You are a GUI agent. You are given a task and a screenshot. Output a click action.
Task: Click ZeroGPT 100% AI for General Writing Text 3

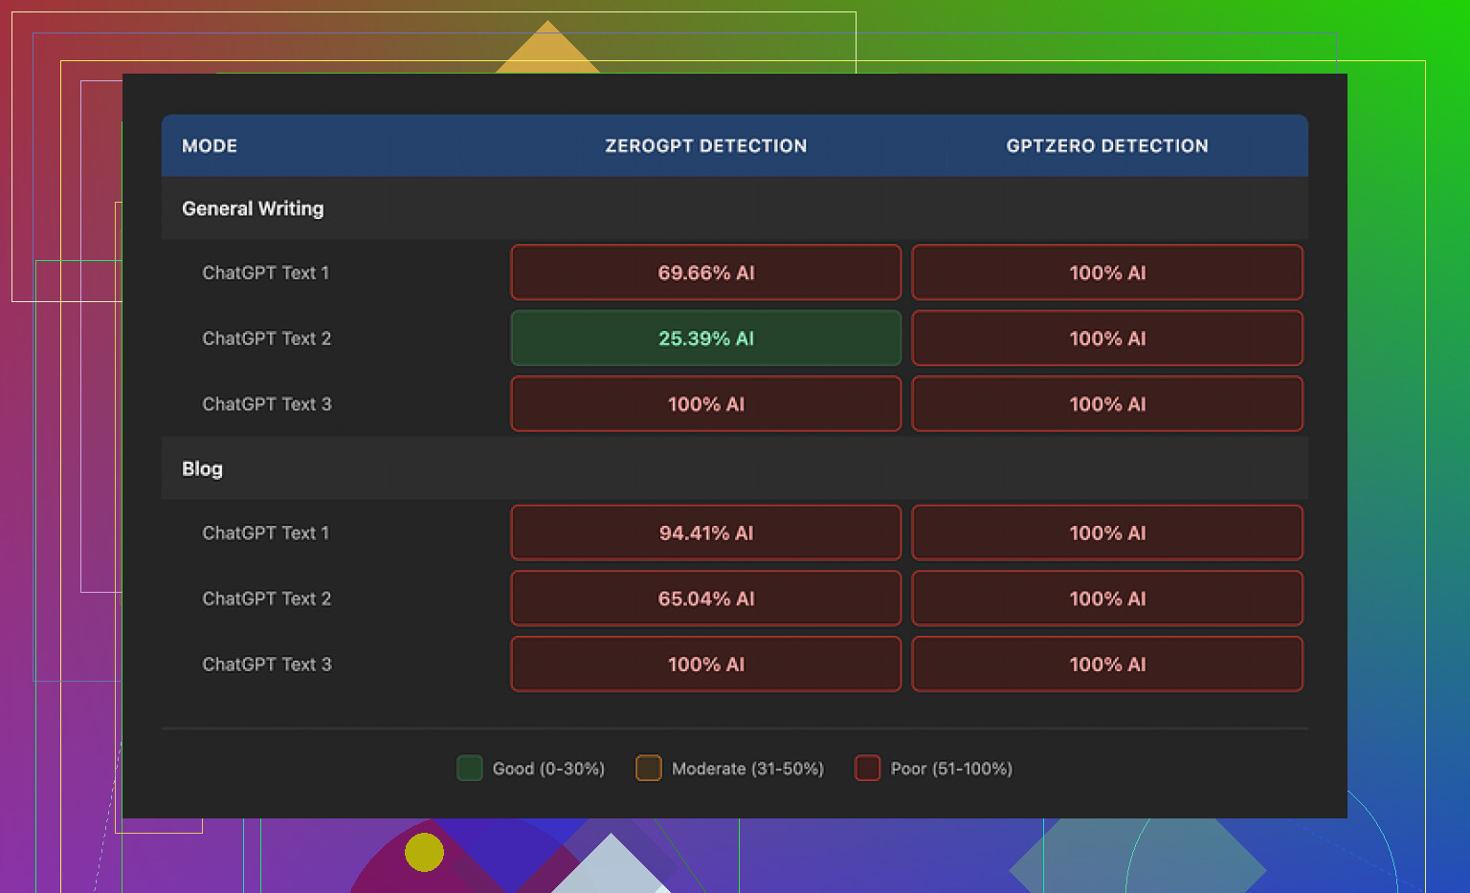[705, 403]
